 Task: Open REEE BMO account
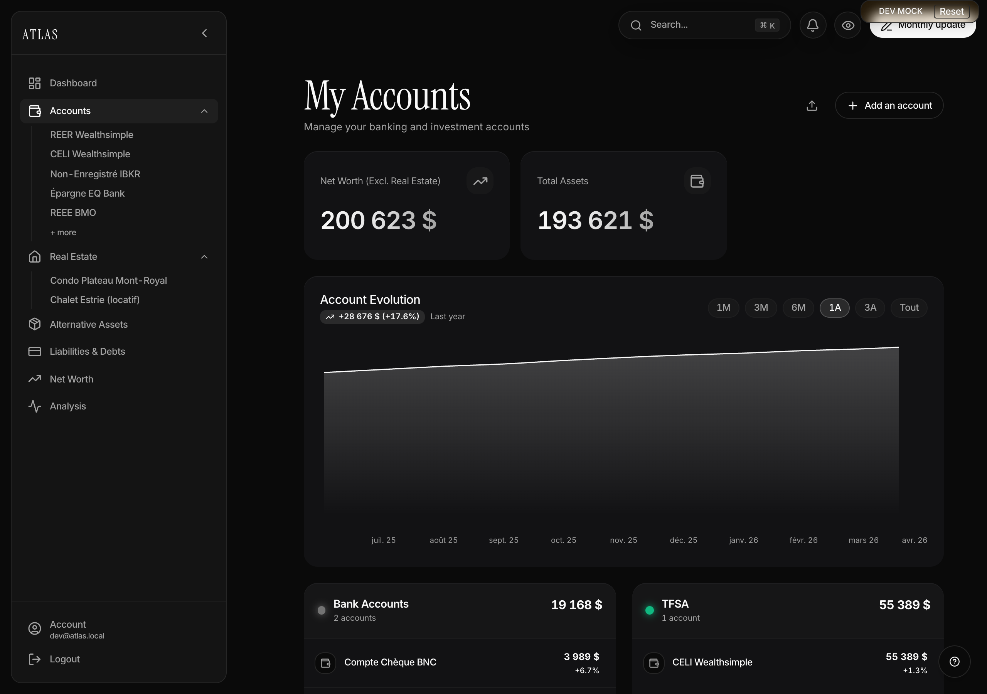point(73,212)
